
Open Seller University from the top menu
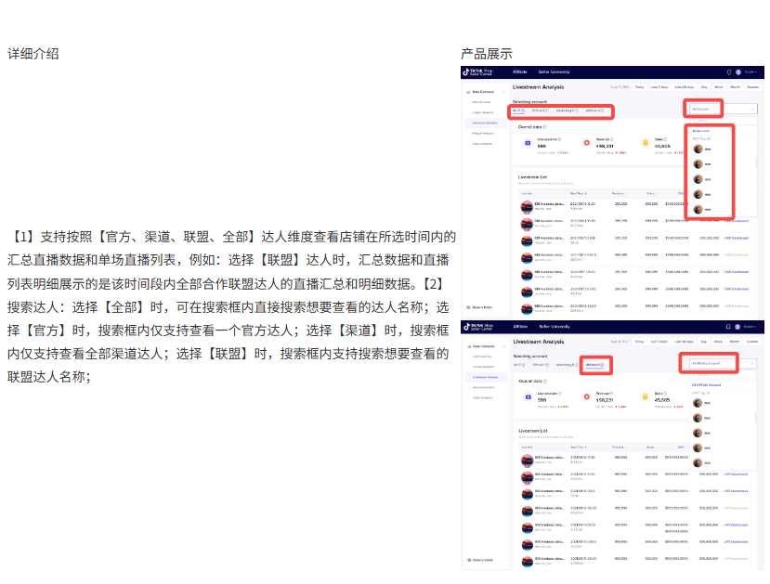pyautogui.click(x=555, y=71)
